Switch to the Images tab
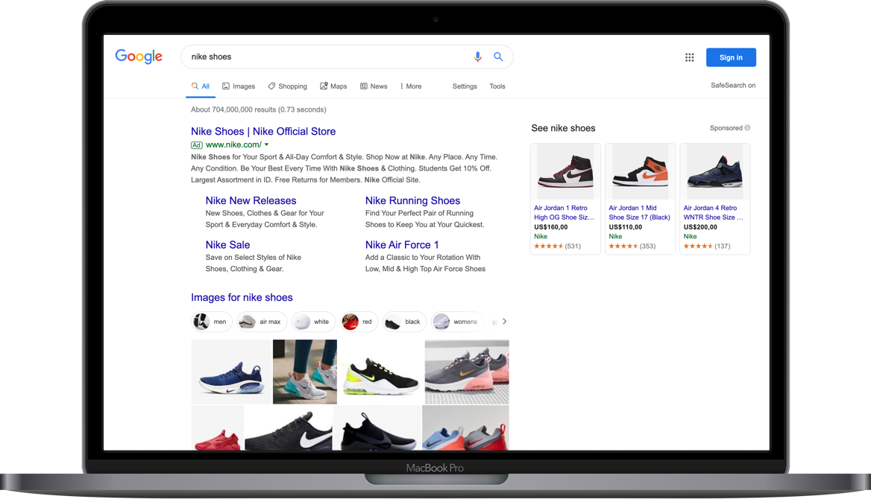The width and height of the screenshot is (871, 499). [x=239, y=86]
